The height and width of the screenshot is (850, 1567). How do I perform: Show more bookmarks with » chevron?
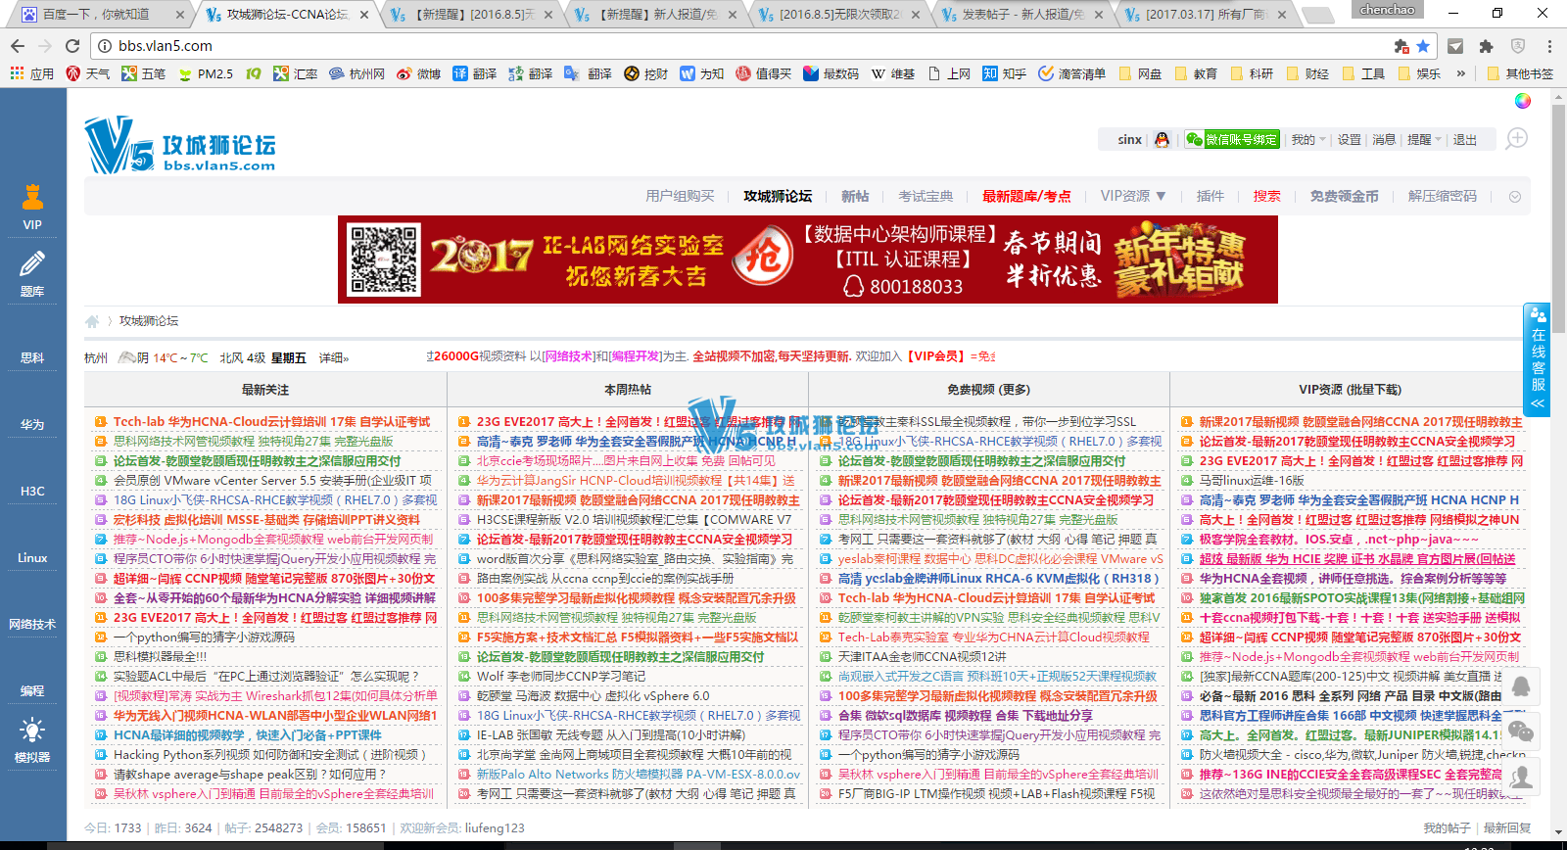1461,73
